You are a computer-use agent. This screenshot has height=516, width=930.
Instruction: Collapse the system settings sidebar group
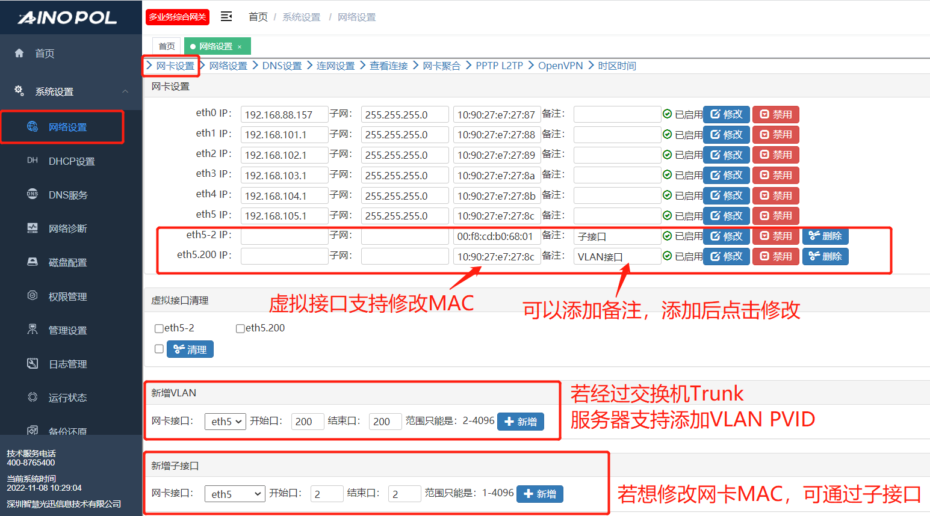125,91
